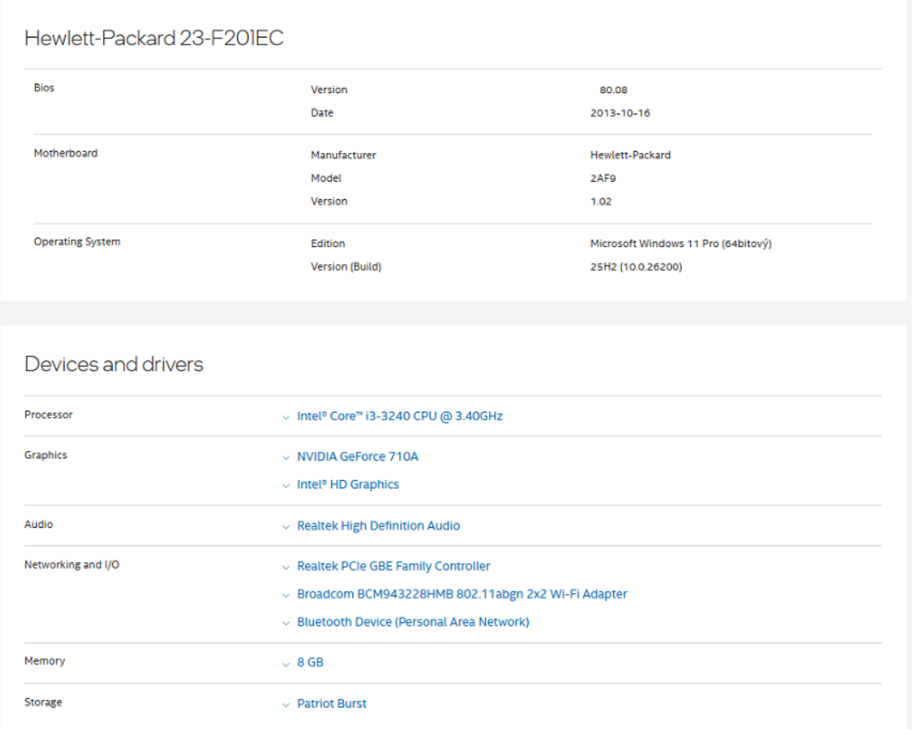Click the 8 GB memory link
Viewport: 916px width, 739px height.
coord(310,663)
